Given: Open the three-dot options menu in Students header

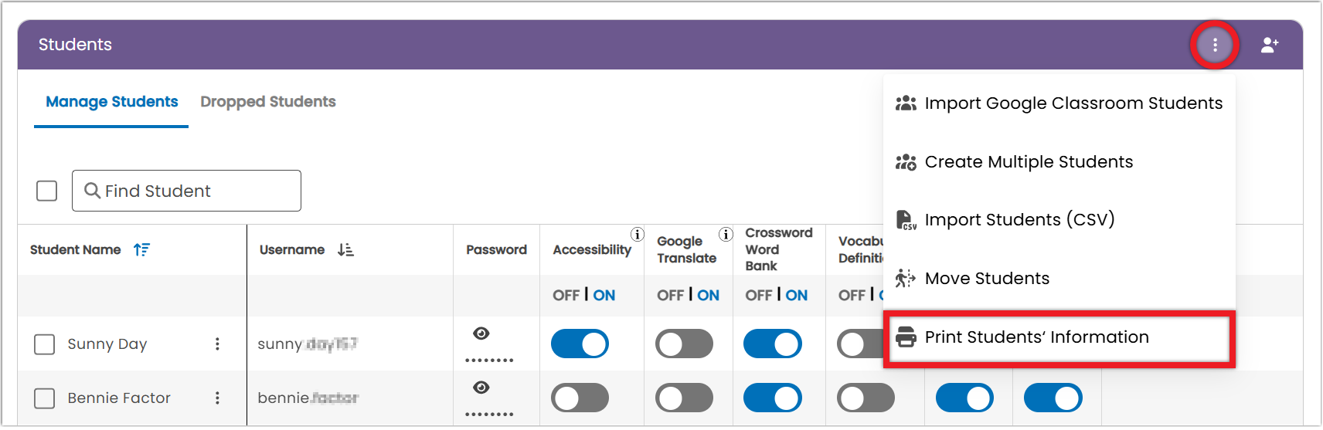Looking at the screenshot, I should 1215,45.
